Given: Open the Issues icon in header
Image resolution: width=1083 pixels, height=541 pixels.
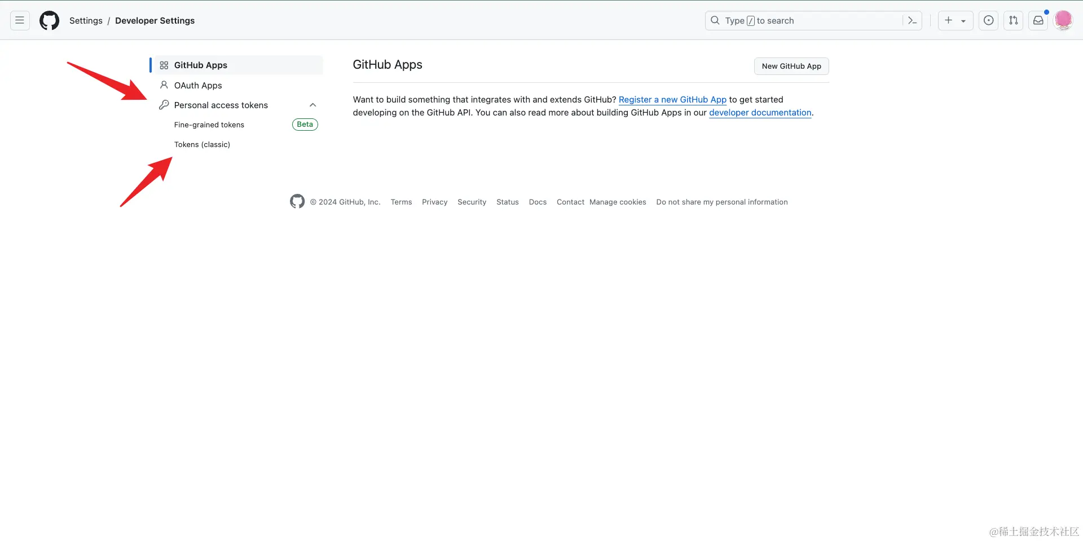Looking at the screenshot, I should [988, 20].
